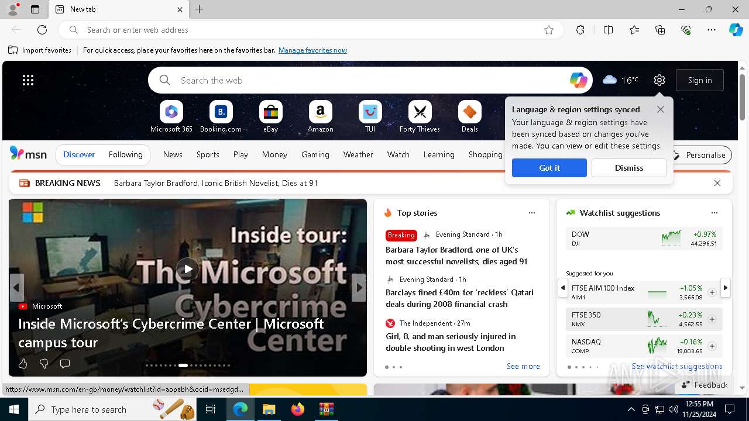
Task: Open Firefox from taskbar
Action: 297,409
